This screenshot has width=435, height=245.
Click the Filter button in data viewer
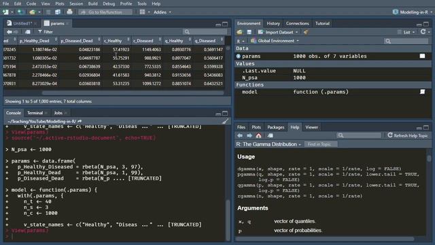[46, 32]
